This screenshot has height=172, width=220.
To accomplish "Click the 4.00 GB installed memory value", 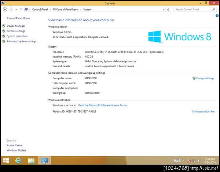I will tap(89, 57).
